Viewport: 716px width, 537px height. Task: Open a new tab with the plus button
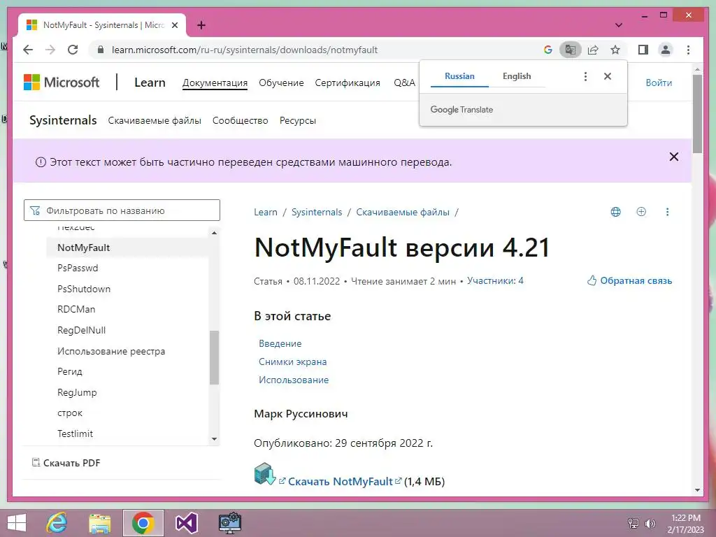(x=201, y=25)
